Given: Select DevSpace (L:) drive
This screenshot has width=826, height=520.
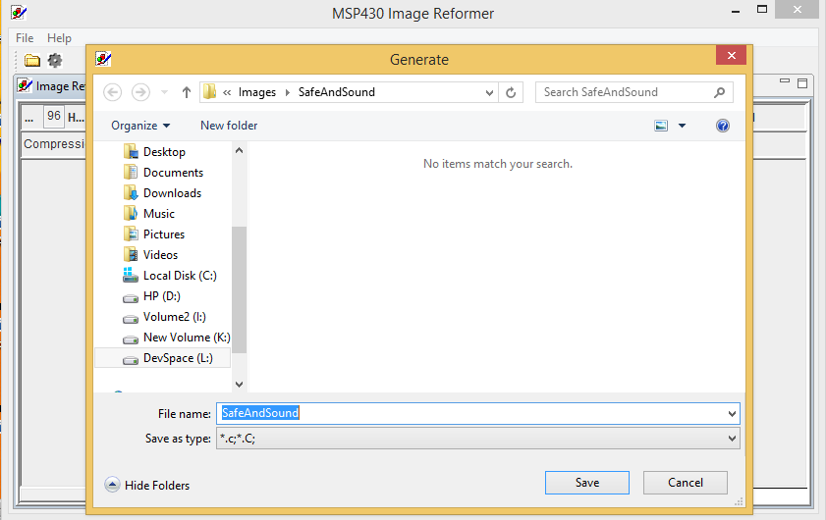Looking at the screenshot, I should 178,358.
